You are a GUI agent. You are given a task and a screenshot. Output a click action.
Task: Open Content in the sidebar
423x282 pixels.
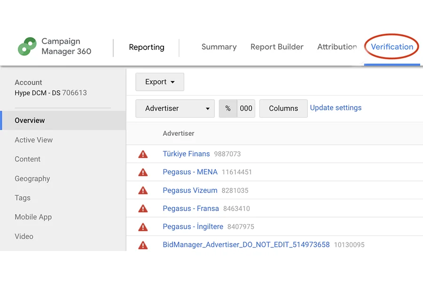[x=28, y=159]
